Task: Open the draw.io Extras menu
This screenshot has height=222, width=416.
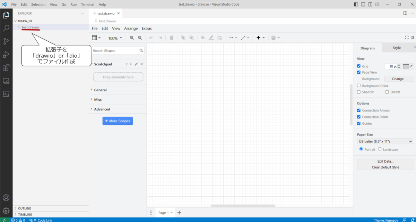Action: 147,28
